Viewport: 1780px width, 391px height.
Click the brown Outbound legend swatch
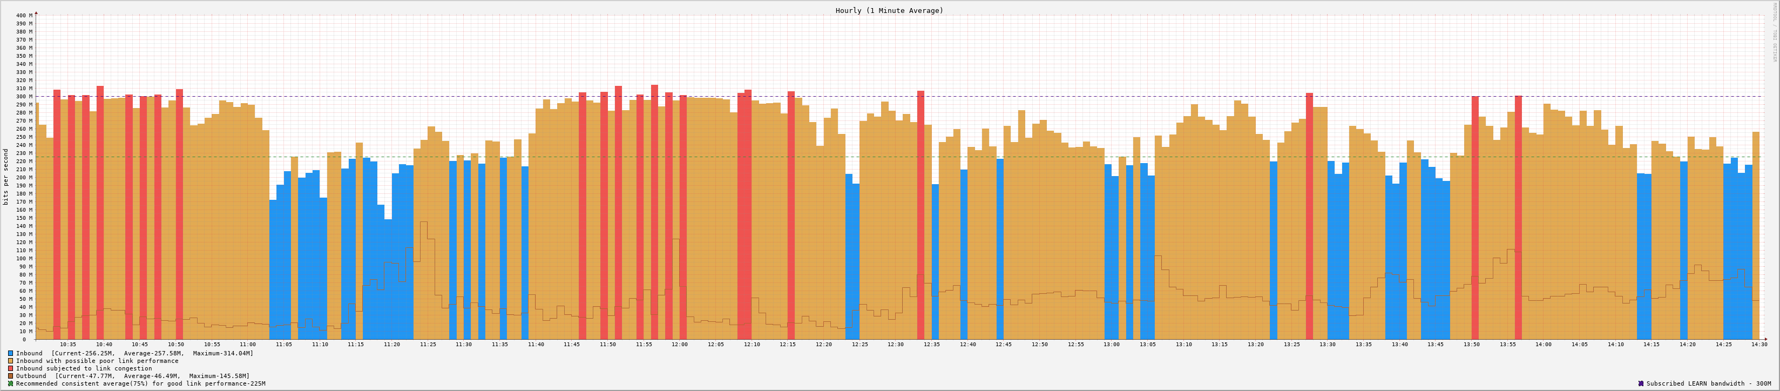pos(10,376)
